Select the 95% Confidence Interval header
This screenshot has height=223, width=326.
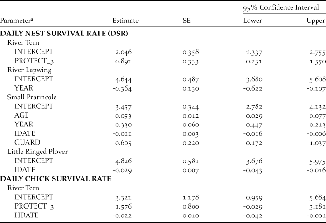point(280,7)
